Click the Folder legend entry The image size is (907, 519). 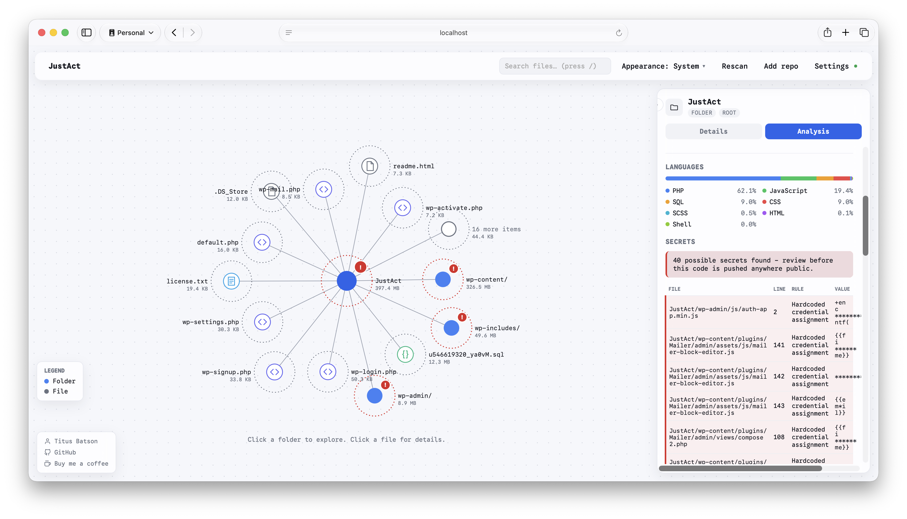60,381
